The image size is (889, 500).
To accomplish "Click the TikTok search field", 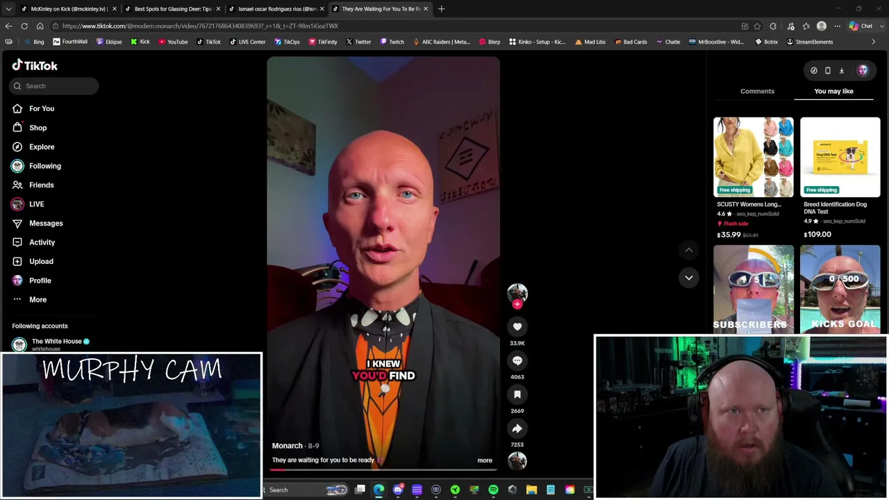I will 54,86.
